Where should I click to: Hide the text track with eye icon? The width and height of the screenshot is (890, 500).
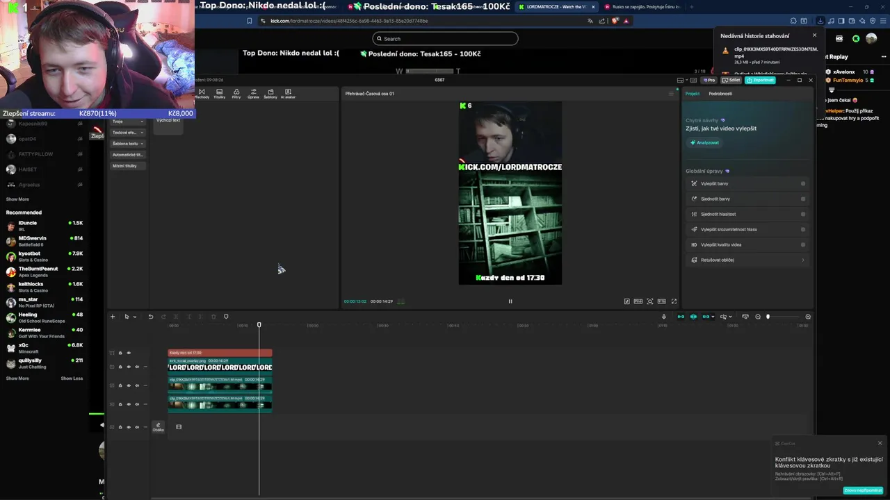click(x=129, y=353)
